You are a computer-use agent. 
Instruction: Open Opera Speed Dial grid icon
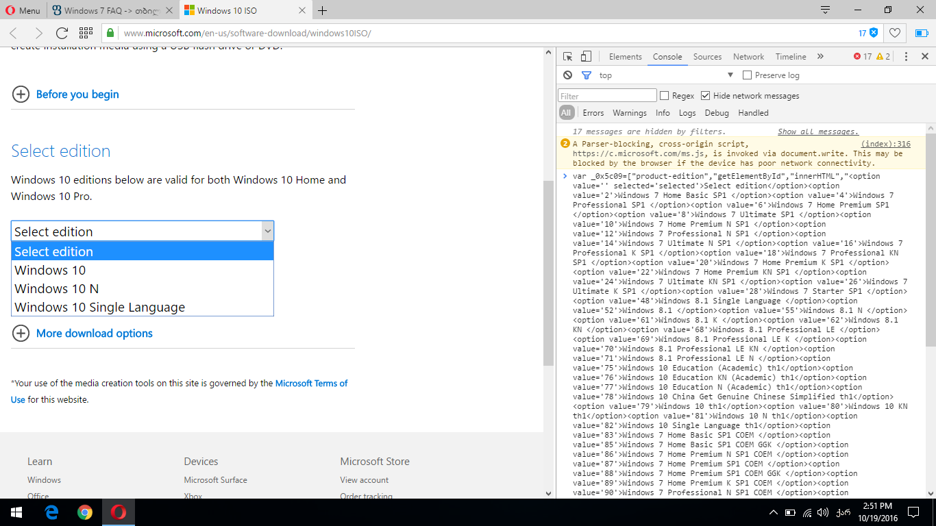point(86,33)
